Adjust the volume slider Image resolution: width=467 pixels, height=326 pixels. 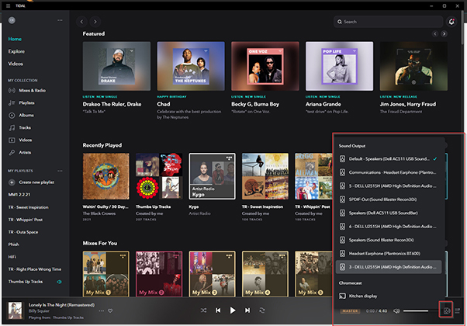pyautogui.click(x=419, y=311)
